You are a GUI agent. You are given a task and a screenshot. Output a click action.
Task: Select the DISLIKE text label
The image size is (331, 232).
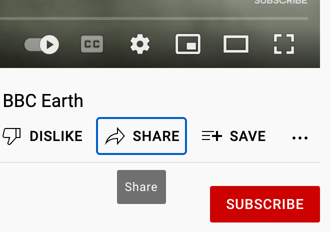click(56, 136)
